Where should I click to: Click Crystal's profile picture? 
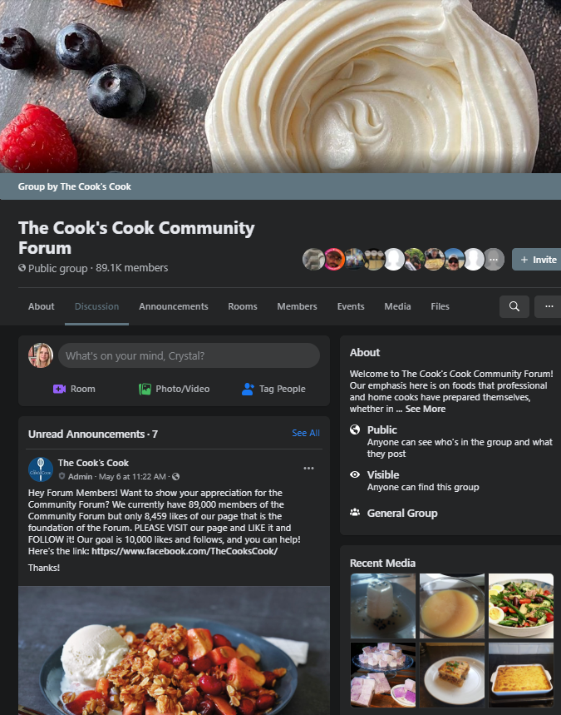(x=41, y=355)
